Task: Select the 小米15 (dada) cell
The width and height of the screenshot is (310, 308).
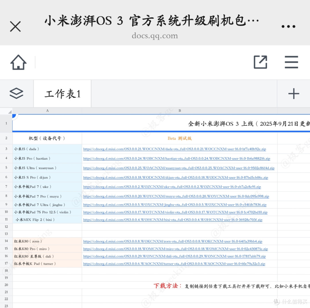Action: tap(47, 149)
